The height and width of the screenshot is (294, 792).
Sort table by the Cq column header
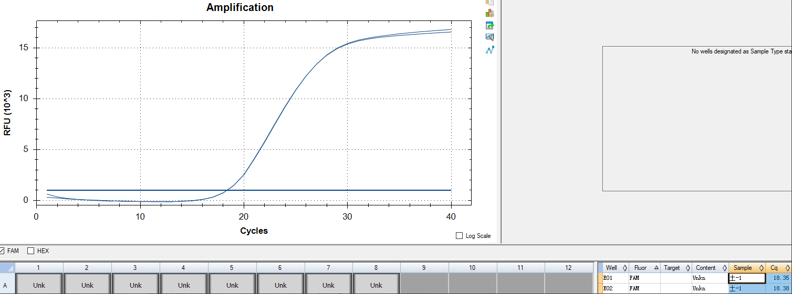tap(778, 268)
